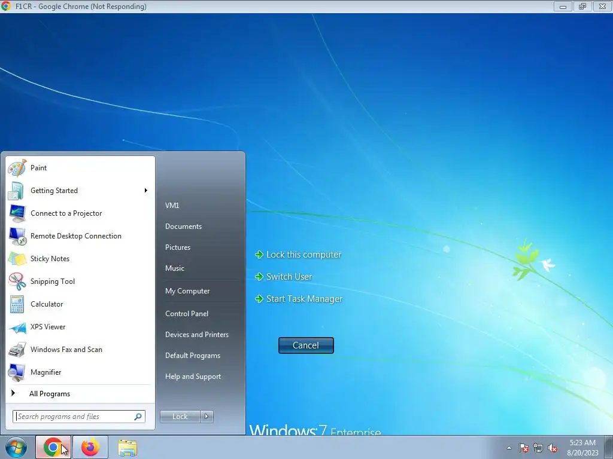The image size is (613, 459).
Task: Open the VM1 user folder
Action: click(172, 206)
